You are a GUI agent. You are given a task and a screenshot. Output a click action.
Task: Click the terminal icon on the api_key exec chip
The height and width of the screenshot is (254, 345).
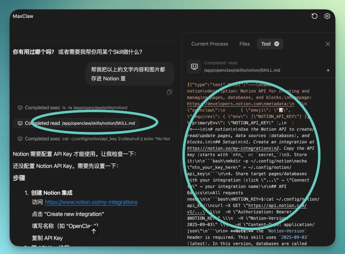tap(20, 139)
